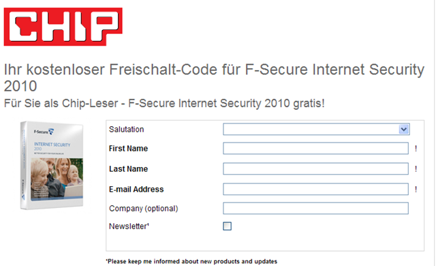Select the Salutation combo box field
This screenshot has width=436, height=266.
316,129
